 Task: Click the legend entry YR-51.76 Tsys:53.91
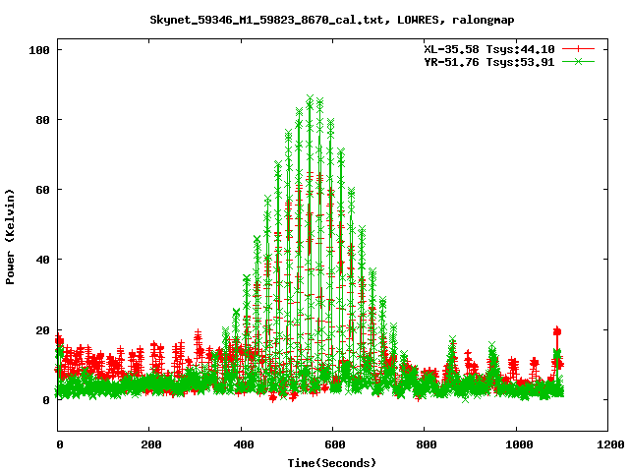pyautogui.click(x=489, y=62)
